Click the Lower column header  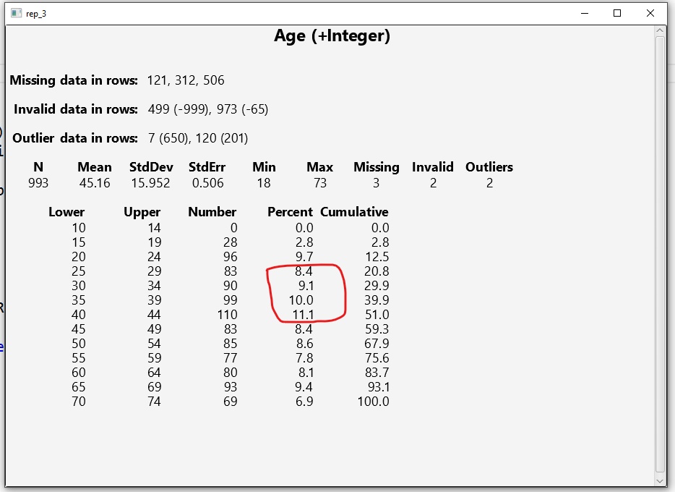67,212
